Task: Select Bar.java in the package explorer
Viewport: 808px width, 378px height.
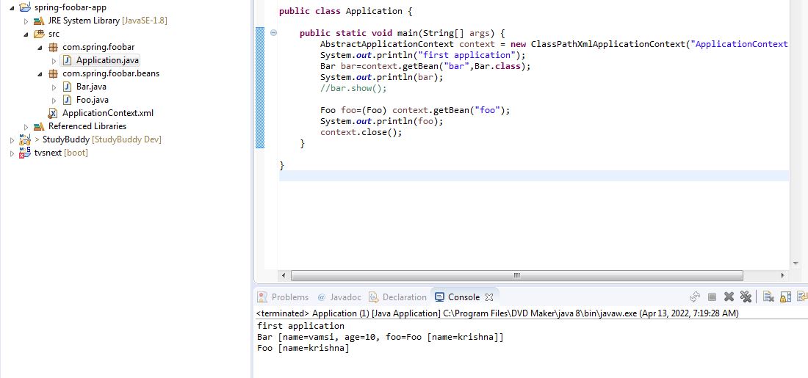Action: [91, 87]
